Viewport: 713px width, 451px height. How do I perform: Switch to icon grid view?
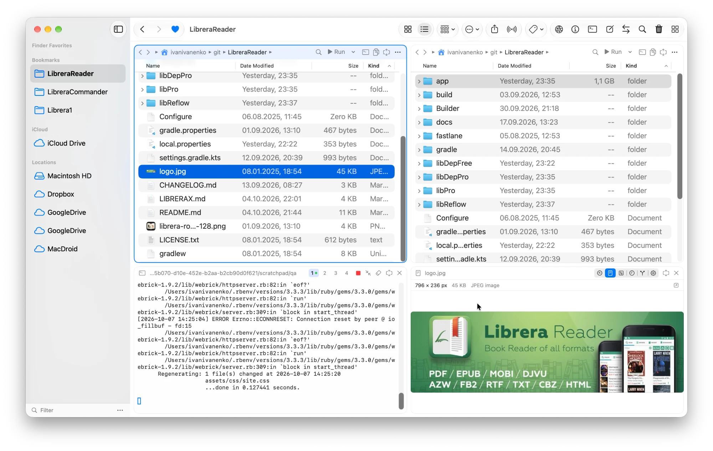408,29
